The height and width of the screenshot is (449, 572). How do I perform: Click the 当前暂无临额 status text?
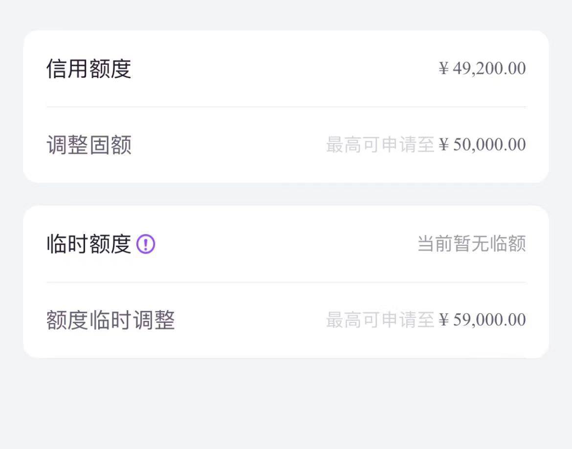coord(472,244)
